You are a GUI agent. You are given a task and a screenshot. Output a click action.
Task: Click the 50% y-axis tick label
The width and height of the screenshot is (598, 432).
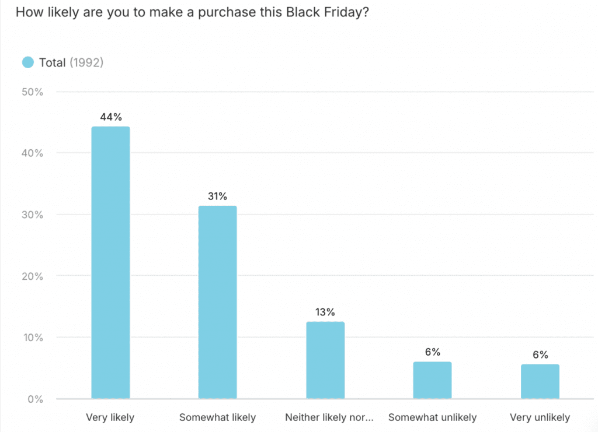pos(33,92)
